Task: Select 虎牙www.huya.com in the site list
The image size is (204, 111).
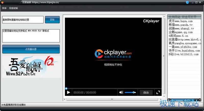Action: click(x=181, y=21)
